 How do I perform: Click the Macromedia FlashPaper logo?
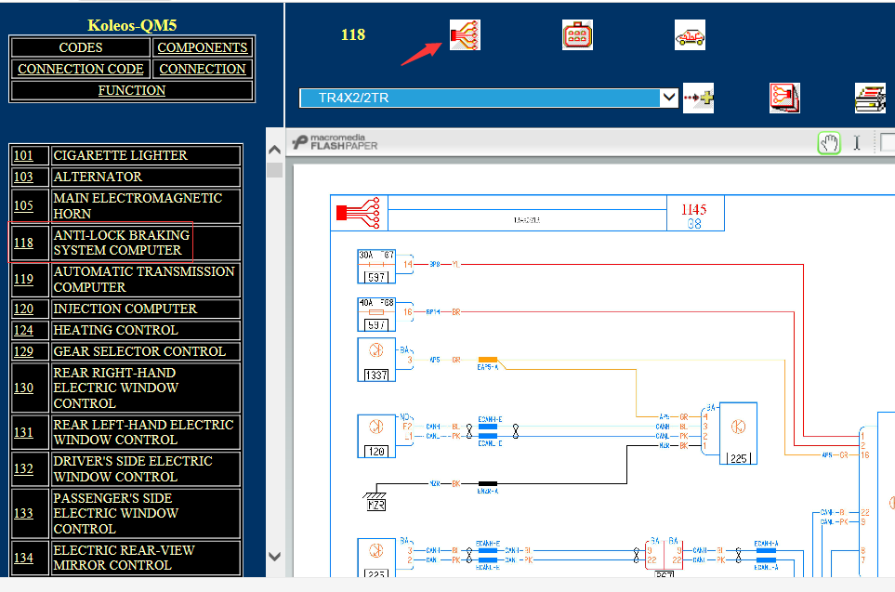point(336,141)
